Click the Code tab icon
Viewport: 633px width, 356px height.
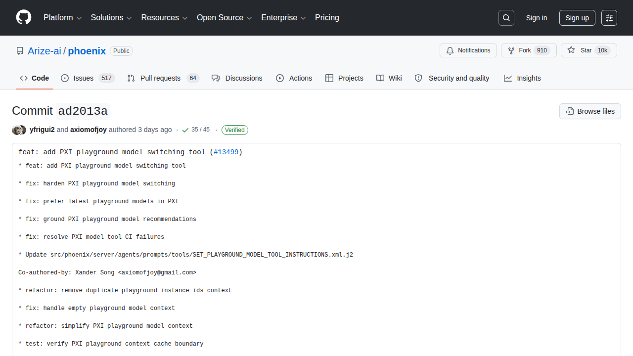pos(24,78)
